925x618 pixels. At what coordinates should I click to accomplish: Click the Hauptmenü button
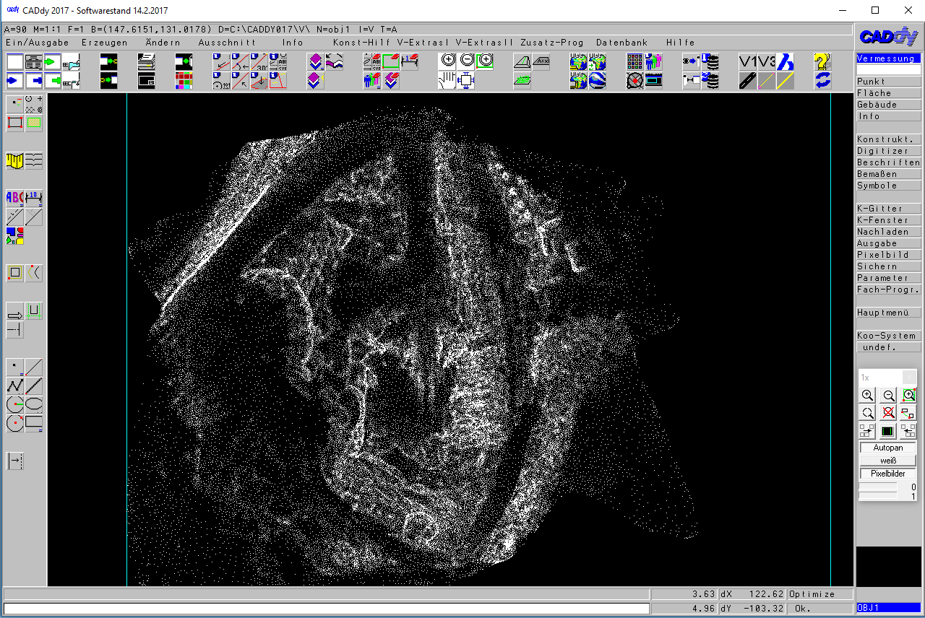(x=888, y=313)
